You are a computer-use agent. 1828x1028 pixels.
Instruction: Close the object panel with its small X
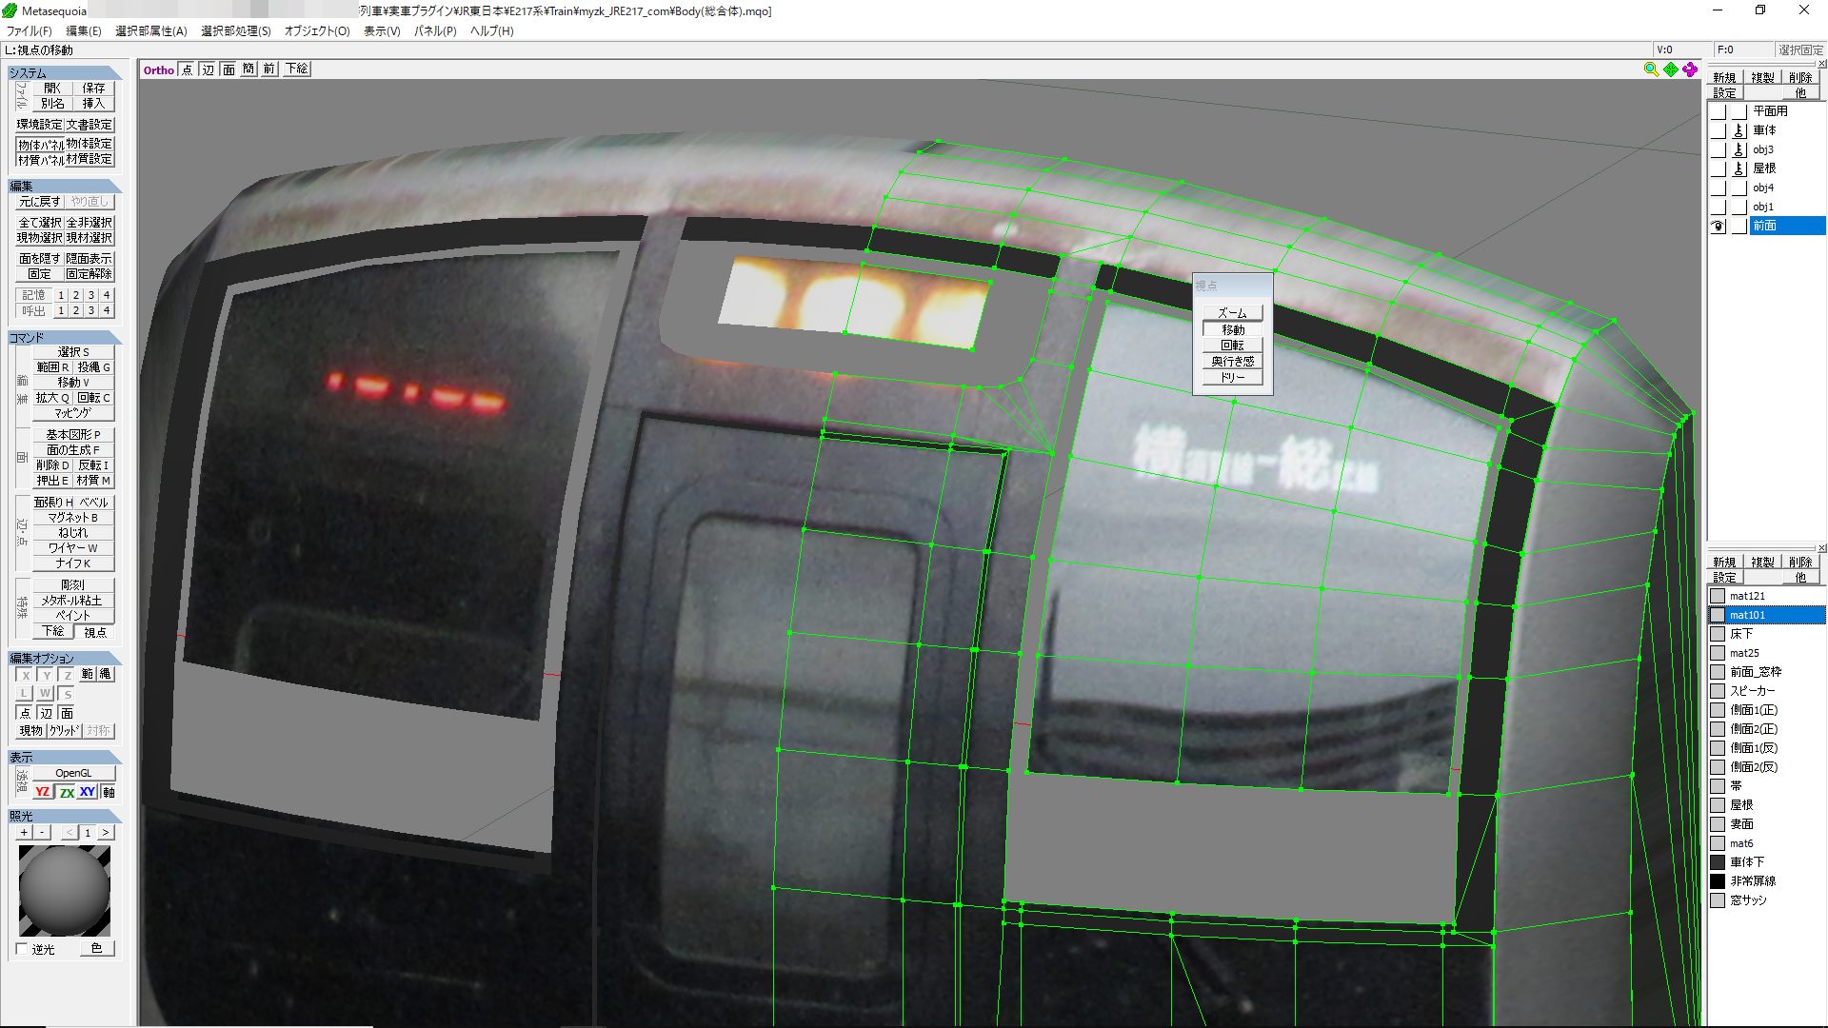(1822, 64)
